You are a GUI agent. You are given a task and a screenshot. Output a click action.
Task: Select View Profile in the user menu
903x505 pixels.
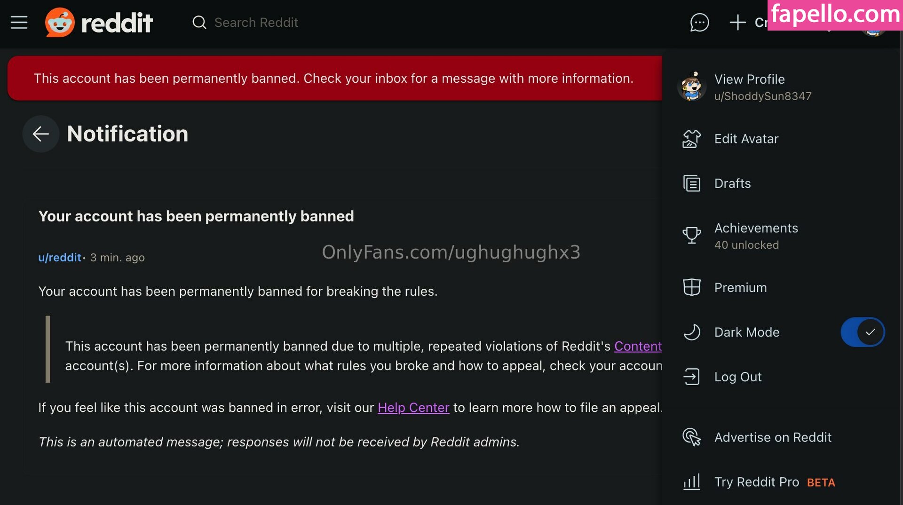click(x=749, y=79)
